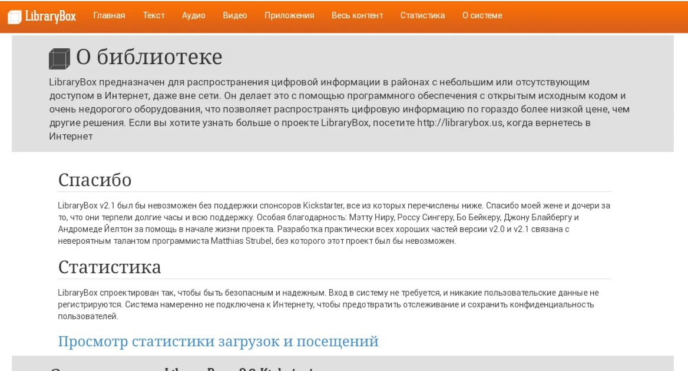This screenshot has width=688, height=371.
Task: Open the Главная menu item
Action: (109, 15)
